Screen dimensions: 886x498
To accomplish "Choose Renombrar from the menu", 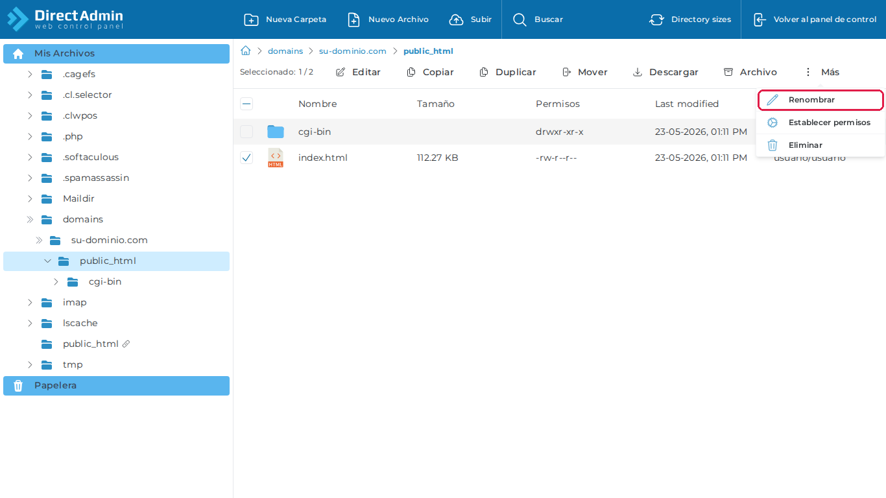I will (x=820, y=100).
